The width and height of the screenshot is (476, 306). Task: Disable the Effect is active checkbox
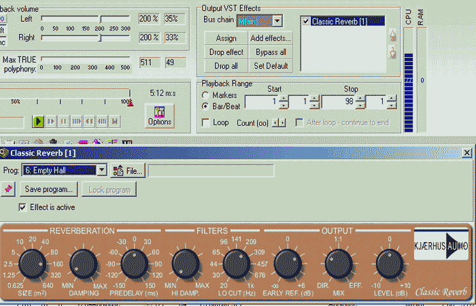[x=23, y=207]
